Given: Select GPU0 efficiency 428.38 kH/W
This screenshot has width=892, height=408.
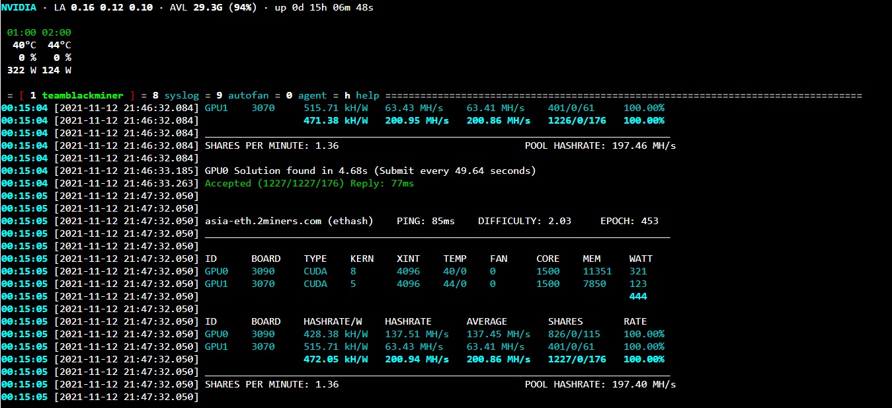Looking at the screenshot, I should (x=336, y=334).
